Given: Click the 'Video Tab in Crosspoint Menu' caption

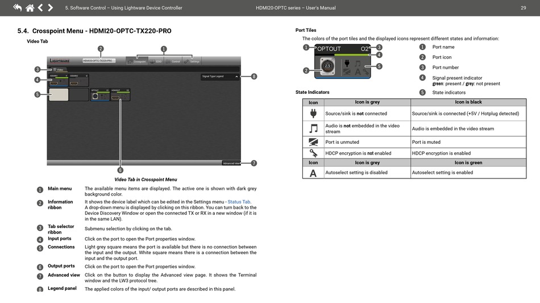Looking at the screenshot, I should point(146,180).
